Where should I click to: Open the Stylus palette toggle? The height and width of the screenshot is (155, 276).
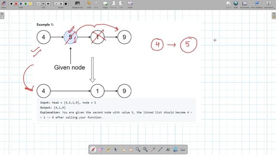3,4
